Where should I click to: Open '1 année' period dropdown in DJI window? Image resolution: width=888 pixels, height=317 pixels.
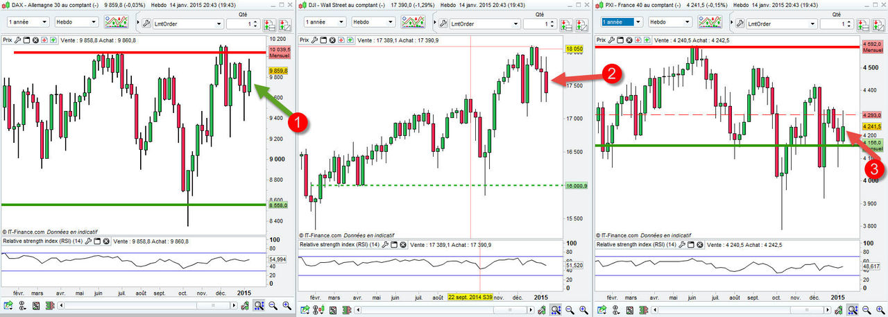pos(326,22)
